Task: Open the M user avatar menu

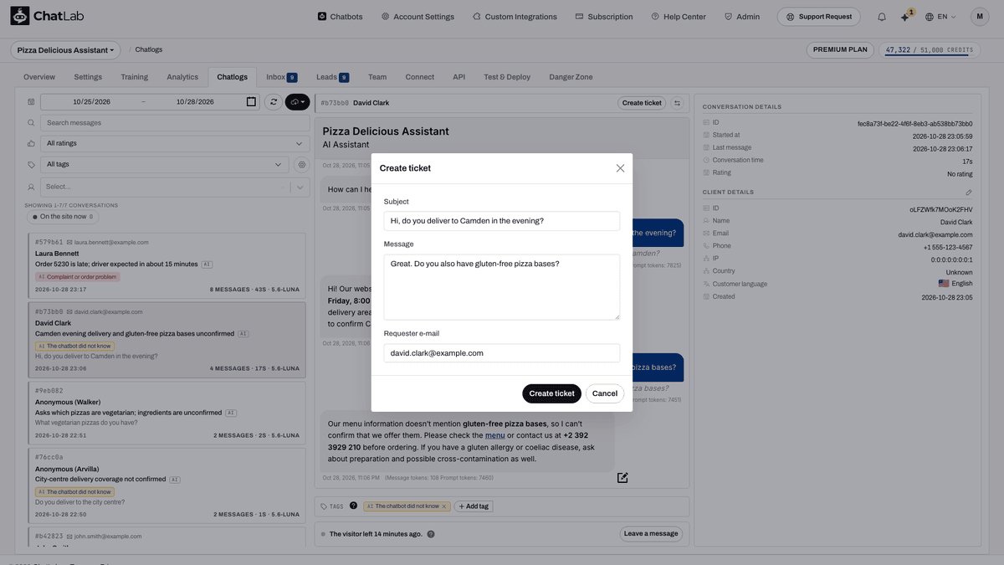Action: [x=979, y=17]
